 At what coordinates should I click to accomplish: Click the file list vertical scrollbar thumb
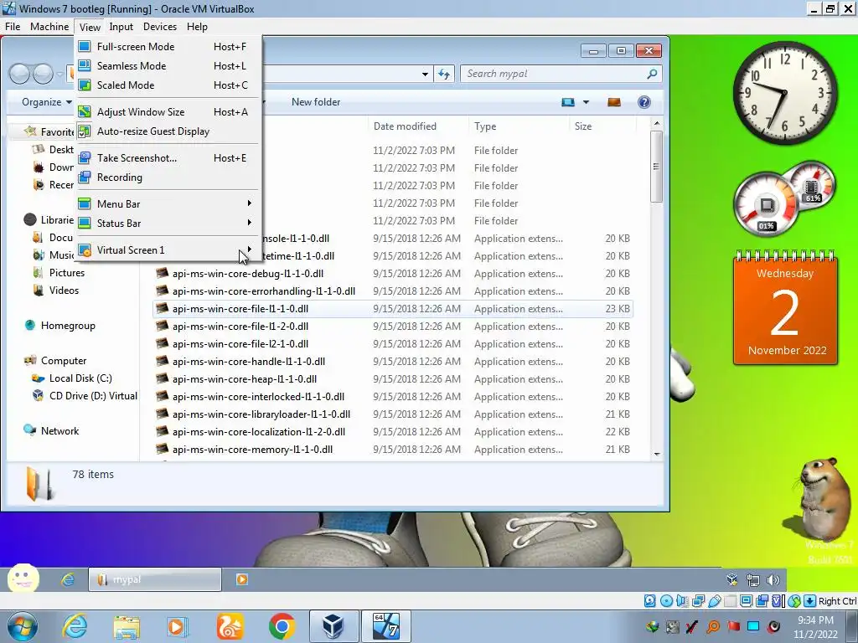coord(656,167)
